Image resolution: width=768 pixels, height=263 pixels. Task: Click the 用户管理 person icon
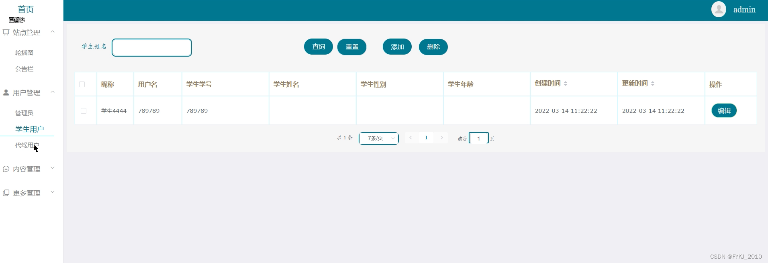pyautogui.click(x=6, y=92)
